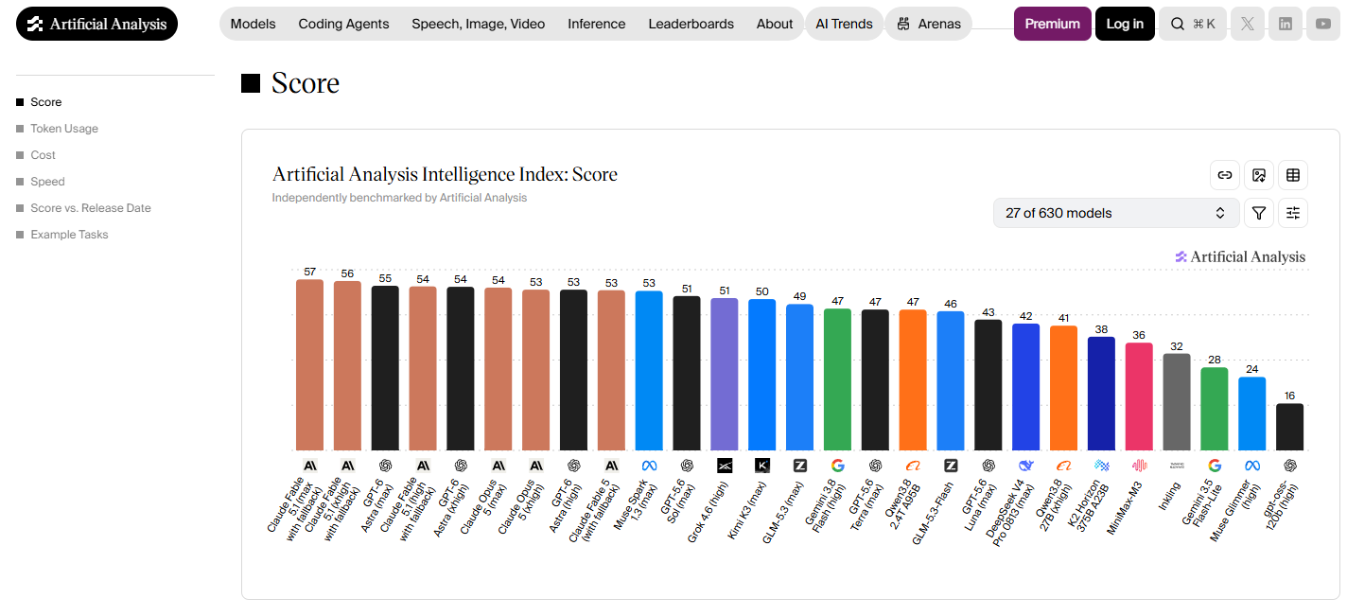This screenshot has height=616, width=1347.
Task: Open search with the ⌘K button
Action: 1193,24
